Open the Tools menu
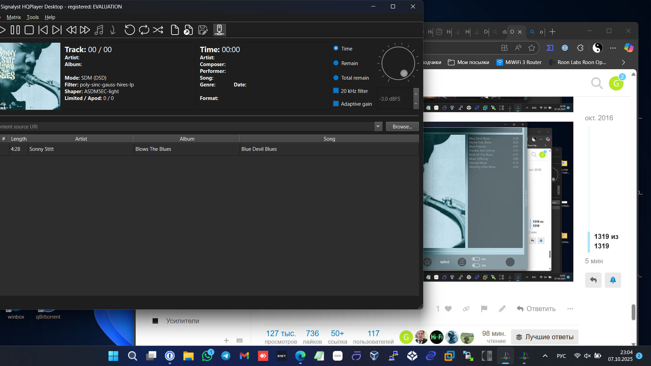651x366 pixels. coord(33,17)
